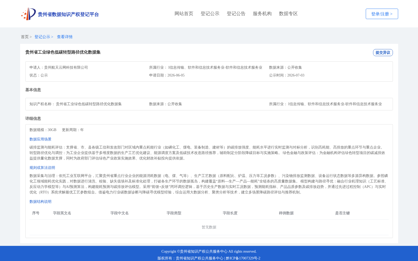
Task: Click the 字段类型 column header
Action: pyautogui.click(x=174, y=213)
